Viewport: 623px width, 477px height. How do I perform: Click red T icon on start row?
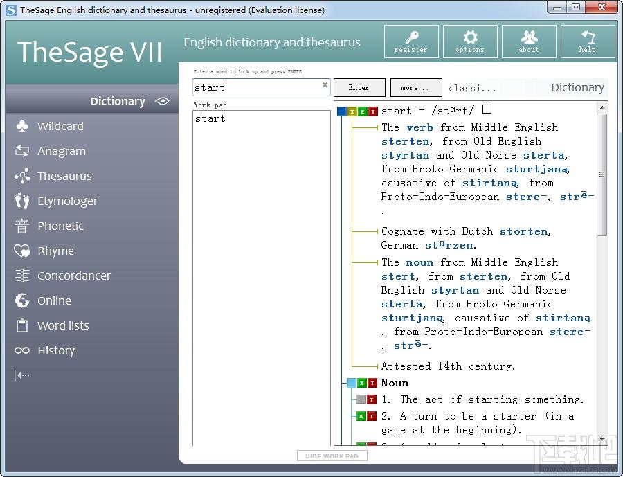[x=372, y=111]
